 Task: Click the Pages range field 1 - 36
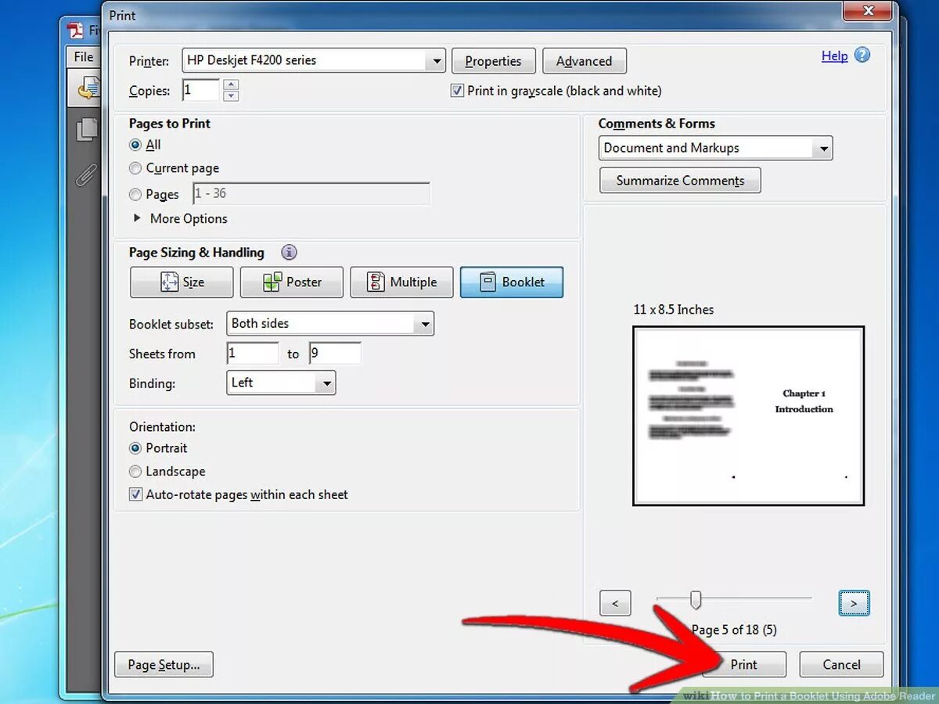coord(311,194)
